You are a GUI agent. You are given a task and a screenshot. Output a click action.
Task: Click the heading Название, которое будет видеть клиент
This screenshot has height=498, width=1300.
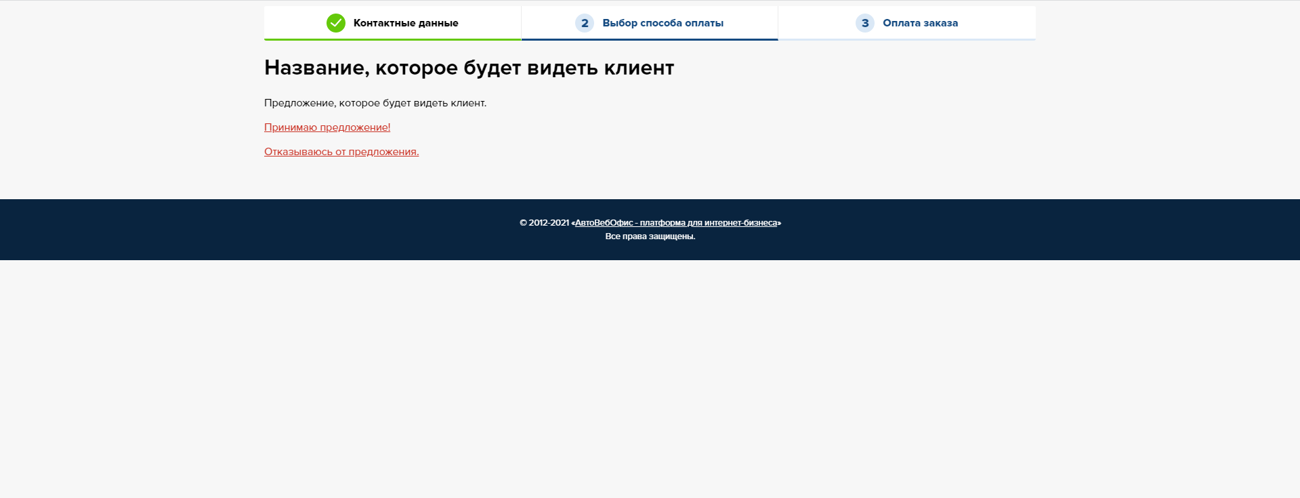pos(469,68)
